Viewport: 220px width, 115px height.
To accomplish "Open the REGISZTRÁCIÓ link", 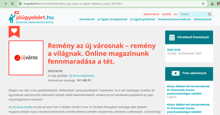I will point(151,14).
